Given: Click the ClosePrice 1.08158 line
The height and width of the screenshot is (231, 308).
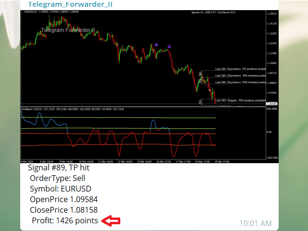Looking at the screenshot, I should pos(64,210).
